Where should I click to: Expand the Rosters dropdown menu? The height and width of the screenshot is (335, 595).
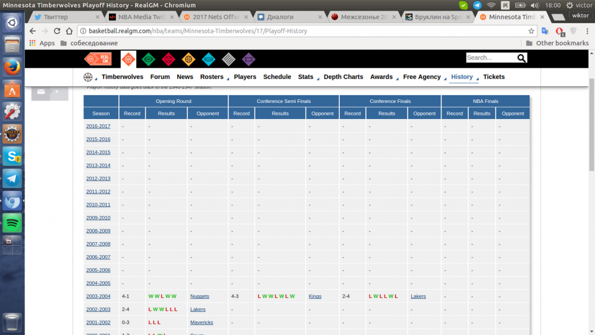(x=212, y=77)
